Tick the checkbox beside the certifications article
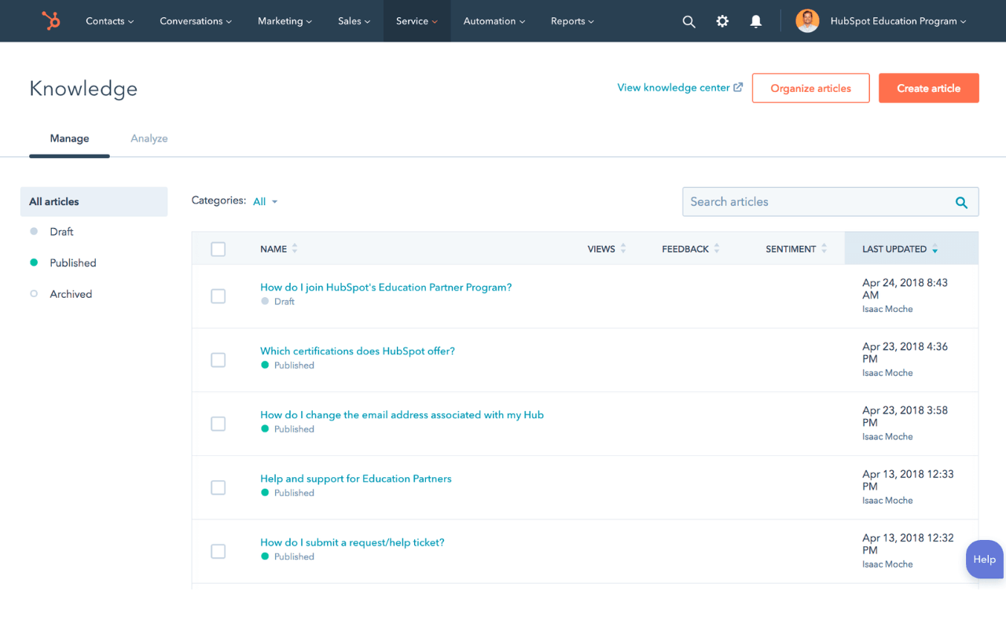The width and height of the screenshot is (1006, 639). 218,360
